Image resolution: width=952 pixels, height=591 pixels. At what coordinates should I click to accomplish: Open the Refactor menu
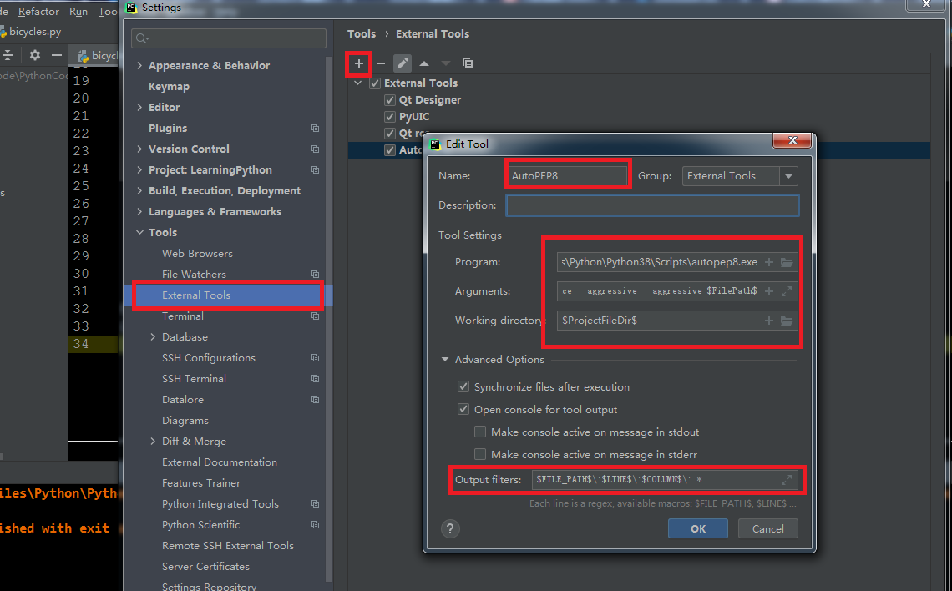pos(38,11)
